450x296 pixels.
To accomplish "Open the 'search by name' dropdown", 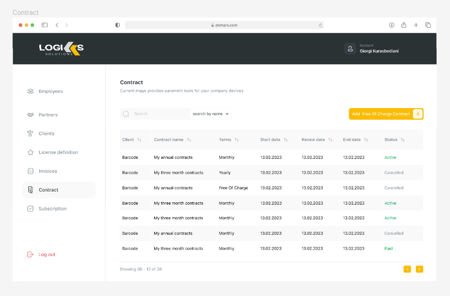I will [x=211, y=114].
